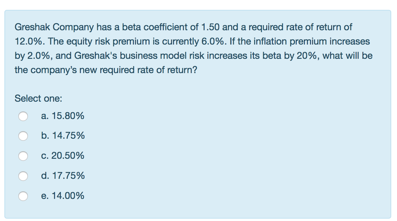Click the phrase 'beta coefficient'
The height and width of the screenshot is (221, 397).
pyautogui.click(x=160, y=27)
